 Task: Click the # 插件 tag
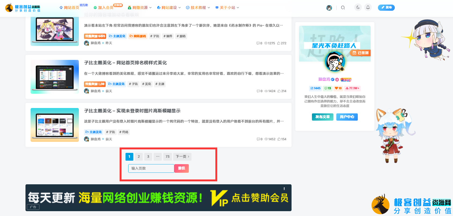[x=168, y=36]
